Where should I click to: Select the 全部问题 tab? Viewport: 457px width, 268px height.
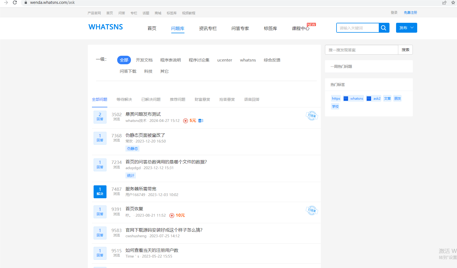tap(100, 99)
